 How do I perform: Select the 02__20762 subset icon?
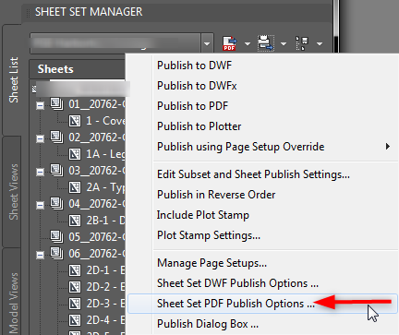[56, 138]
